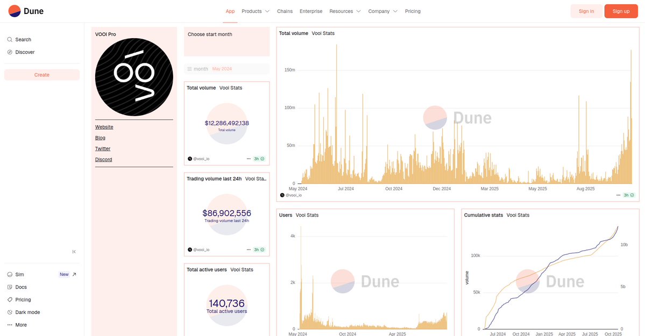Screen dimensions: 645x336
Task: Click the Search label in sidebar
Action: 23,39
